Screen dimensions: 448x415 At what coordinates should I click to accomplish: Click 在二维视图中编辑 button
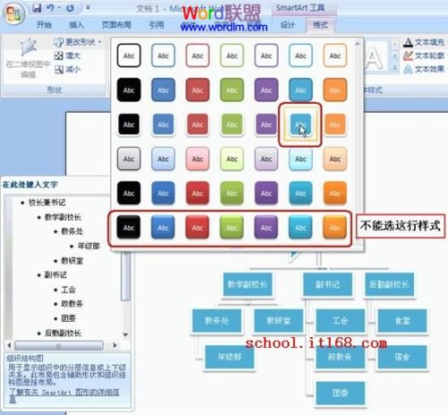(28, 58)
